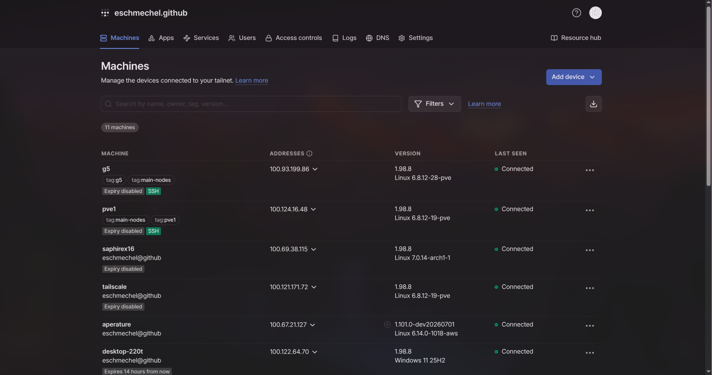Go to the DNS tab

377,38
